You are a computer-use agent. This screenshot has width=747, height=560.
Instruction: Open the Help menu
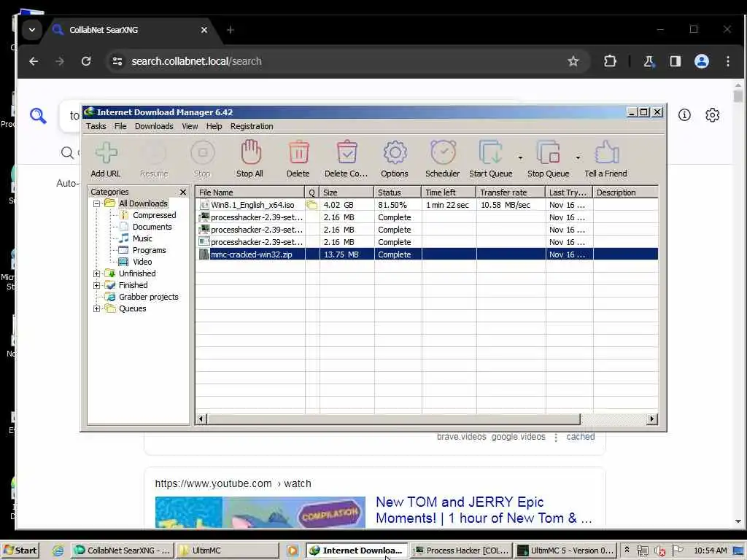[214, 126]
